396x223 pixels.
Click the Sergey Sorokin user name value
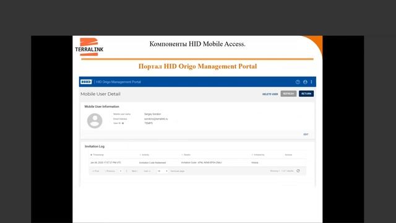[x=153, y=114]
